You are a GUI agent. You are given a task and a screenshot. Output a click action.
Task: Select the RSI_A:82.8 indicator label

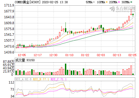coord(23,79)
